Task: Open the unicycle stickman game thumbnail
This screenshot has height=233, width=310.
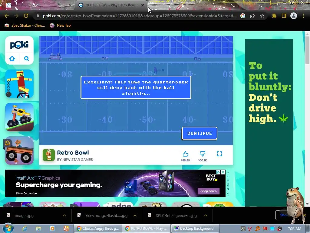Action: (x=19, y=84)
